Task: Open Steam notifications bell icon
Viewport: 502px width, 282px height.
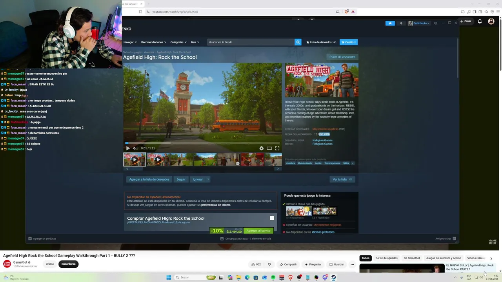Action: pyautogui.click(x=401, y=23)
